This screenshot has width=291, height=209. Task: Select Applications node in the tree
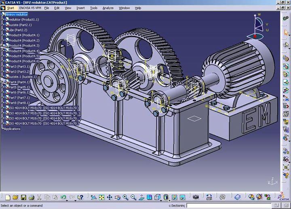(12, 129)
